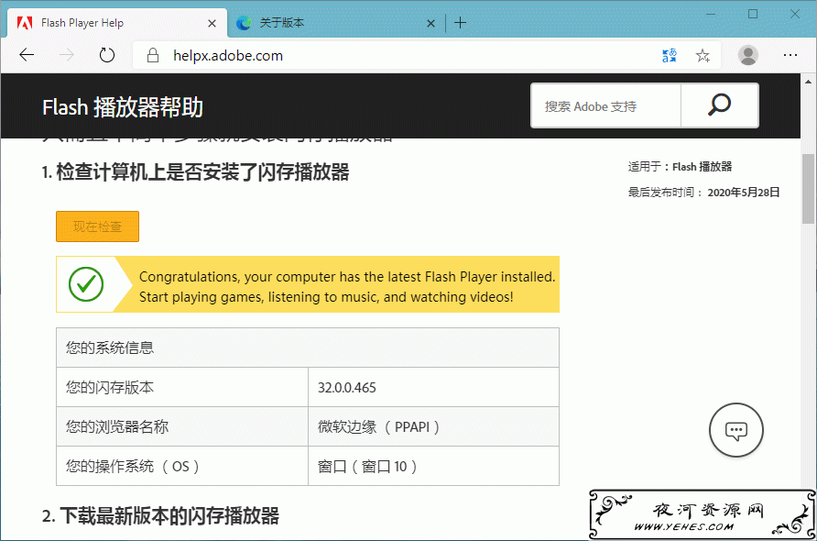The width and height of the screenshot is (817, 541).
Task: Go back with the browser back arrow
Action: pyautogui.click(x=27, y=55)
